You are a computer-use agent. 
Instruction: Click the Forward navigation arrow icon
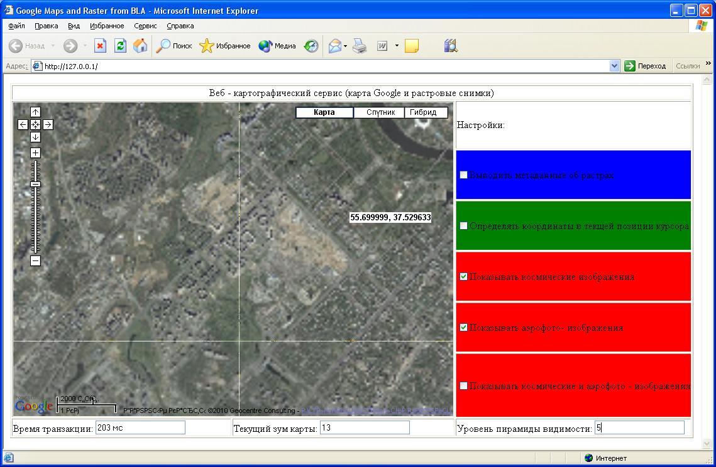click(x=70, y=46)
